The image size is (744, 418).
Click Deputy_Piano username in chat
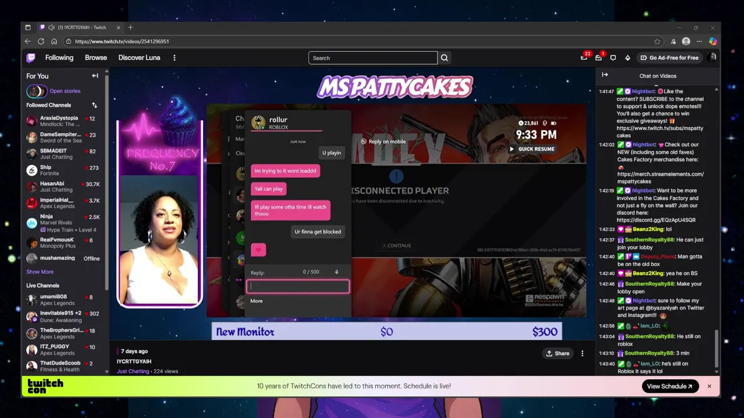coord(658,257)
